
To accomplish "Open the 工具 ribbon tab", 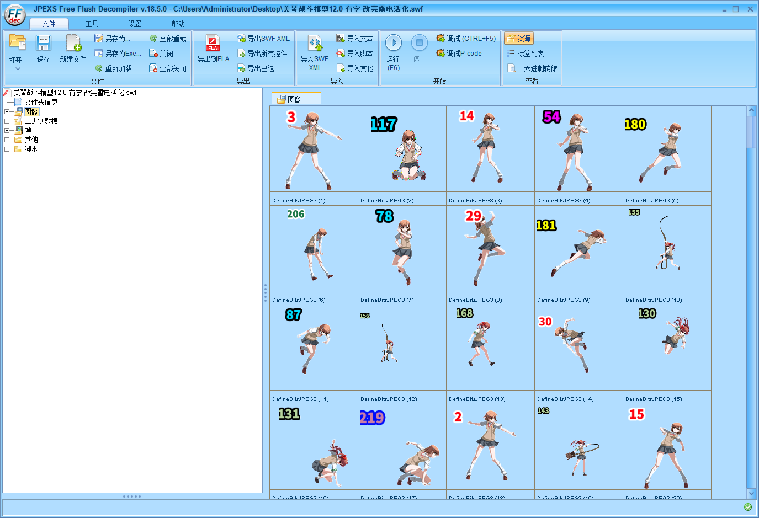I will pyautogui.click(x=92, y=24).
